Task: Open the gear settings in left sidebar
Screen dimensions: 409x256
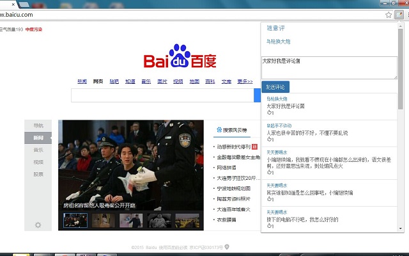Action: [38, 225]
